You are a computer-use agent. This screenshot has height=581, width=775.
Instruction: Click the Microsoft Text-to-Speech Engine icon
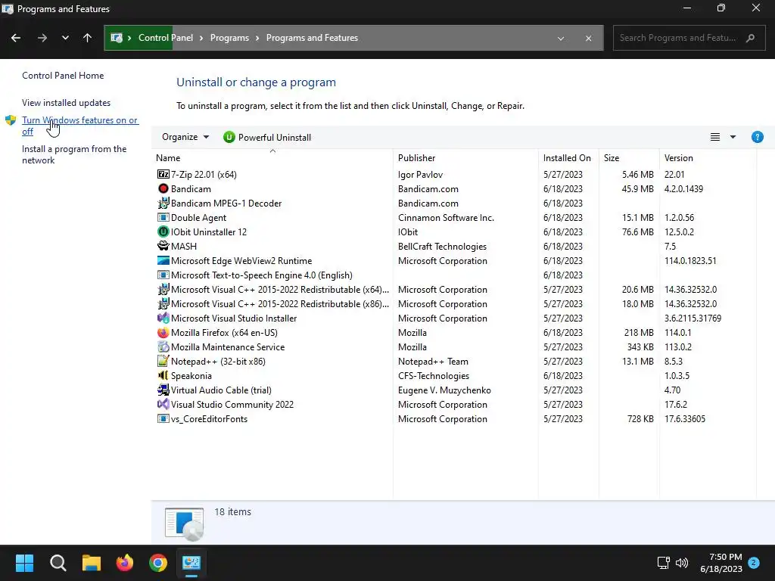point(163,275)
